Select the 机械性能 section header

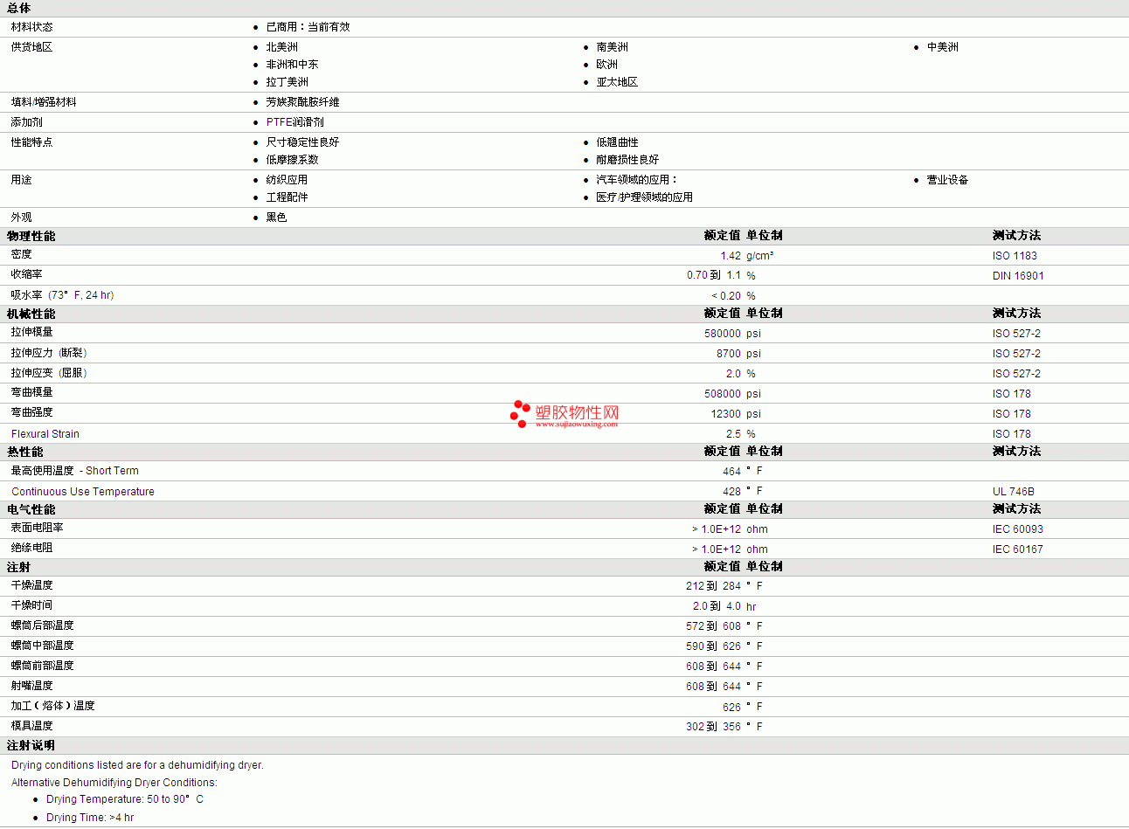[31, 314]
